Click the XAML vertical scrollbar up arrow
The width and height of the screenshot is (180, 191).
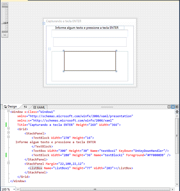tap(177, 116)
